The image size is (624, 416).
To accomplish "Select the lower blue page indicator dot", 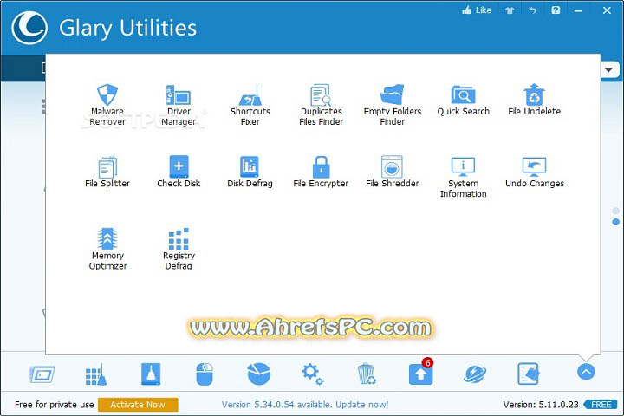I will point(615,222).
